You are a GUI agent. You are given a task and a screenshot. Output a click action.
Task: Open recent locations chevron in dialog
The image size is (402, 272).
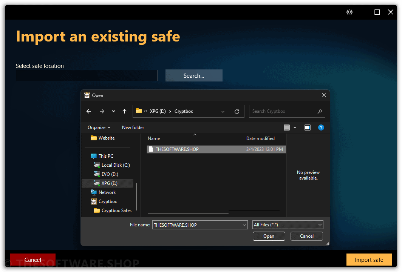[113, 111]
